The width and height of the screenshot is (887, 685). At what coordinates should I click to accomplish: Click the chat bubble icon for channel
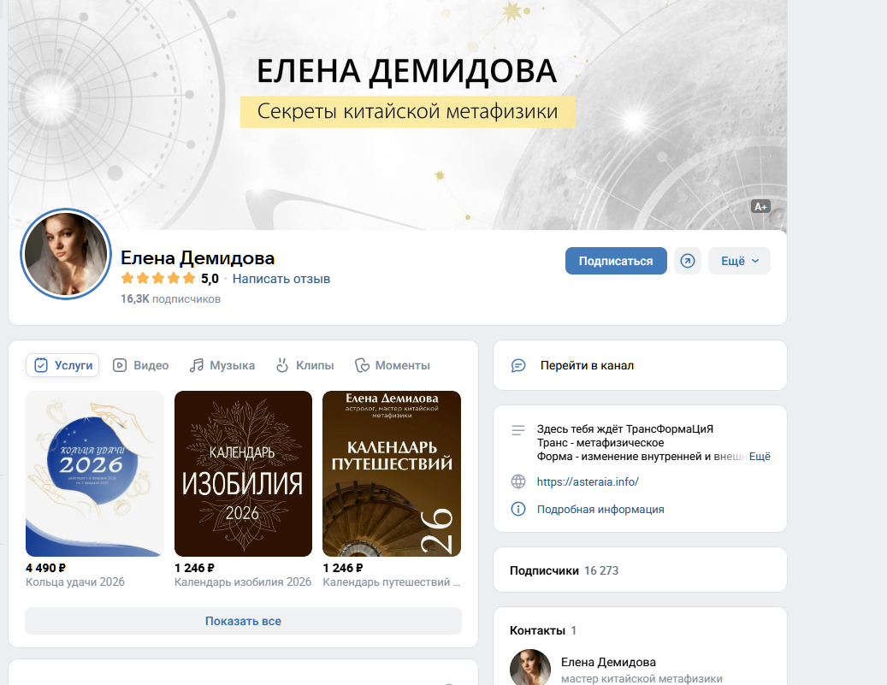click(x=518, y=365)
